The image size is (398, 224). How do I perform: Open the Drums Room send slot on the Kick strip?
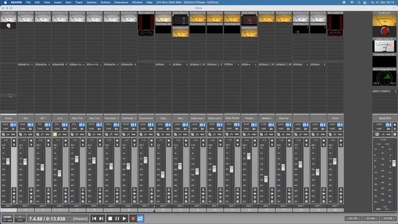(x=25, y=65)
